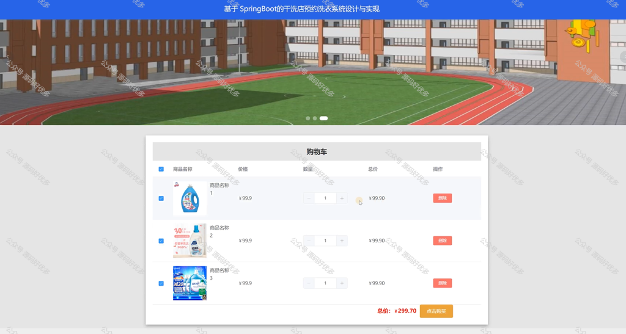The image size is (626, 334).
Task: Delete 商品名称 2 using 删除 button
Action: point(443,241)
